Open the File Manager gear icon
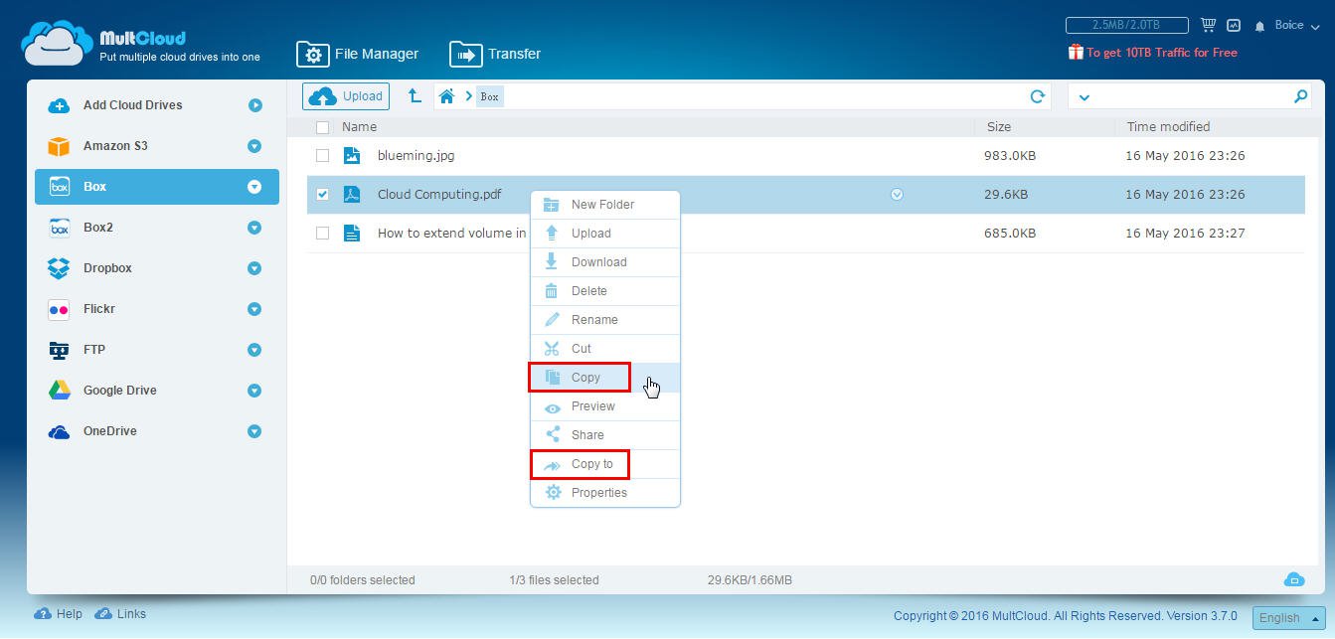 click(312, 54)
